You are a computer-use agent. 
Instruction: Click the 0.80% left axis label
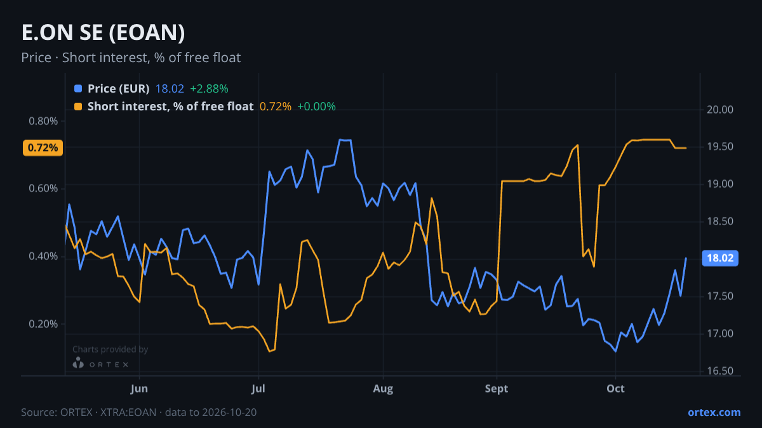tap(44, 121)
